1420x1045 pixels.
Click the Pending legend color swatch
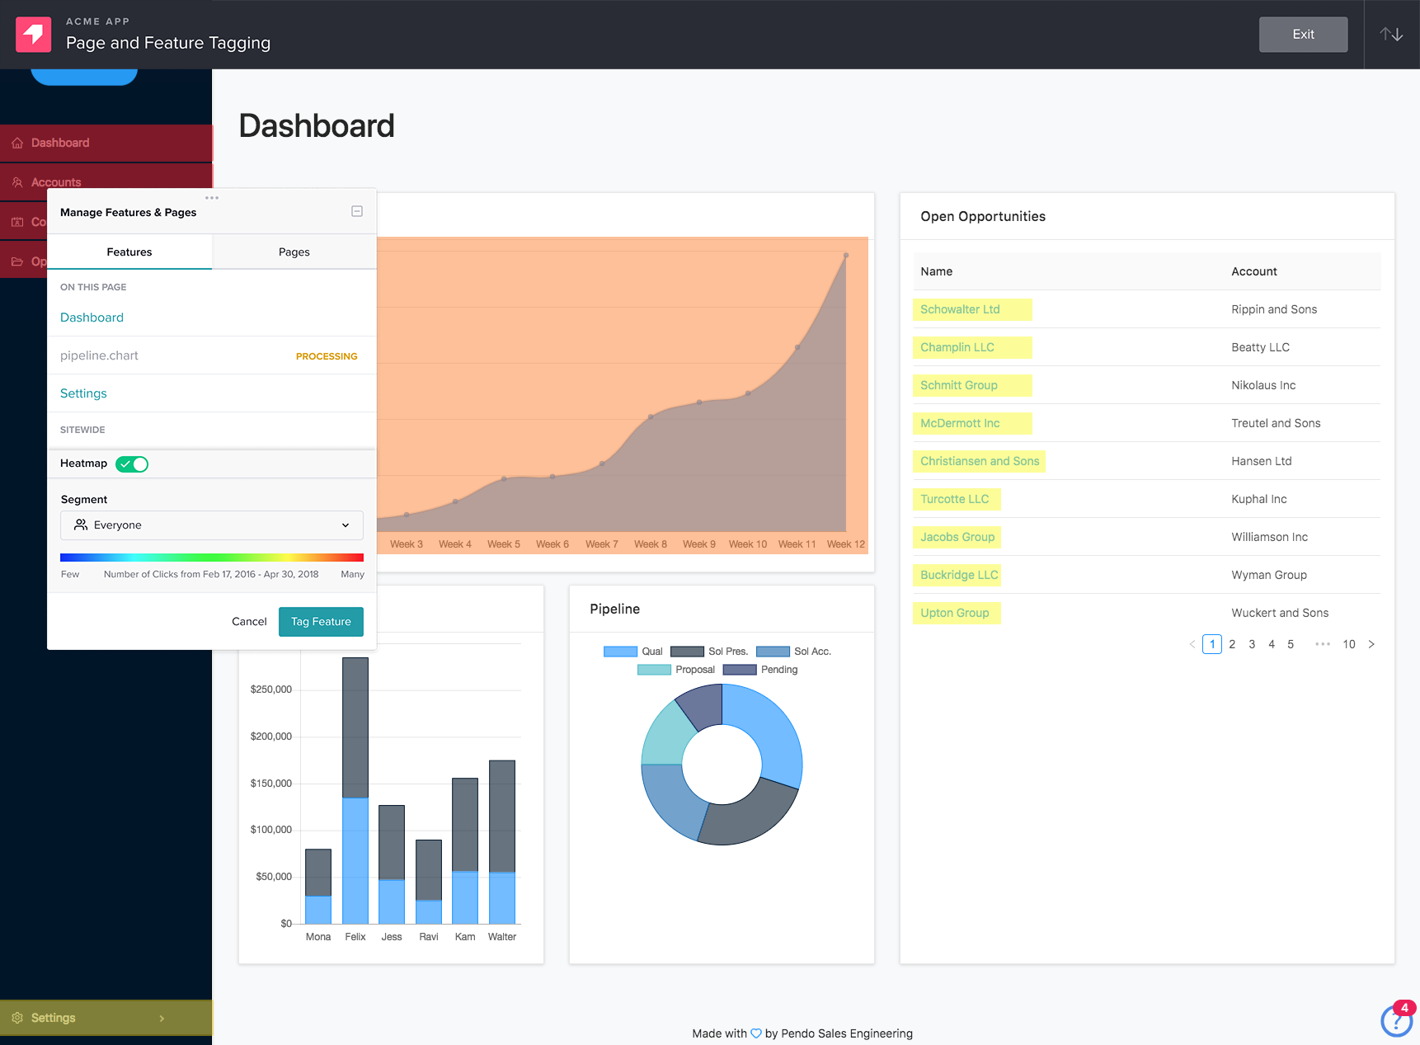pos(740,670)
